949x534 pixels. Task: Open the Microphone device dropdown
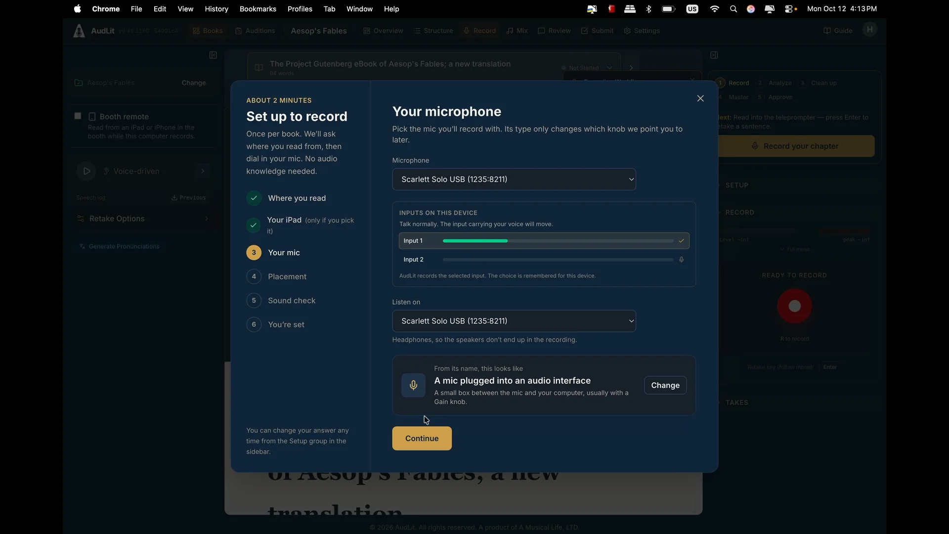514,179
